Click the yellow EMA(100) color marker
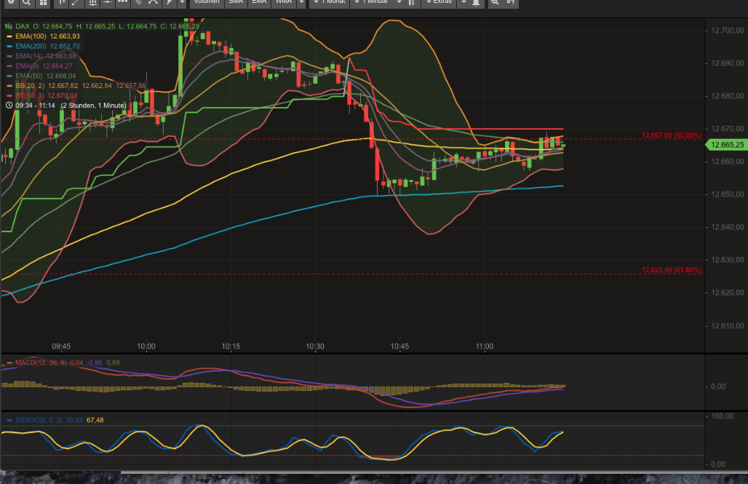This screenshot has height=484, width=748. pos(9,36)
